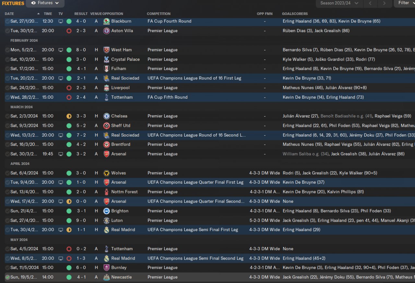Open the Newcastle club name link

[122, 277]
